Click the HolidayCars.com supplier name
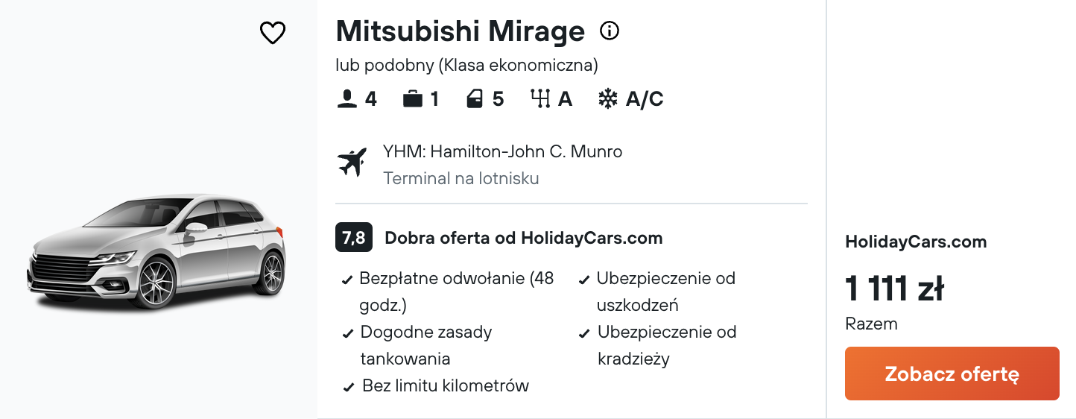The width and height of the screenshot is (1076, 419). click(916, 242)
